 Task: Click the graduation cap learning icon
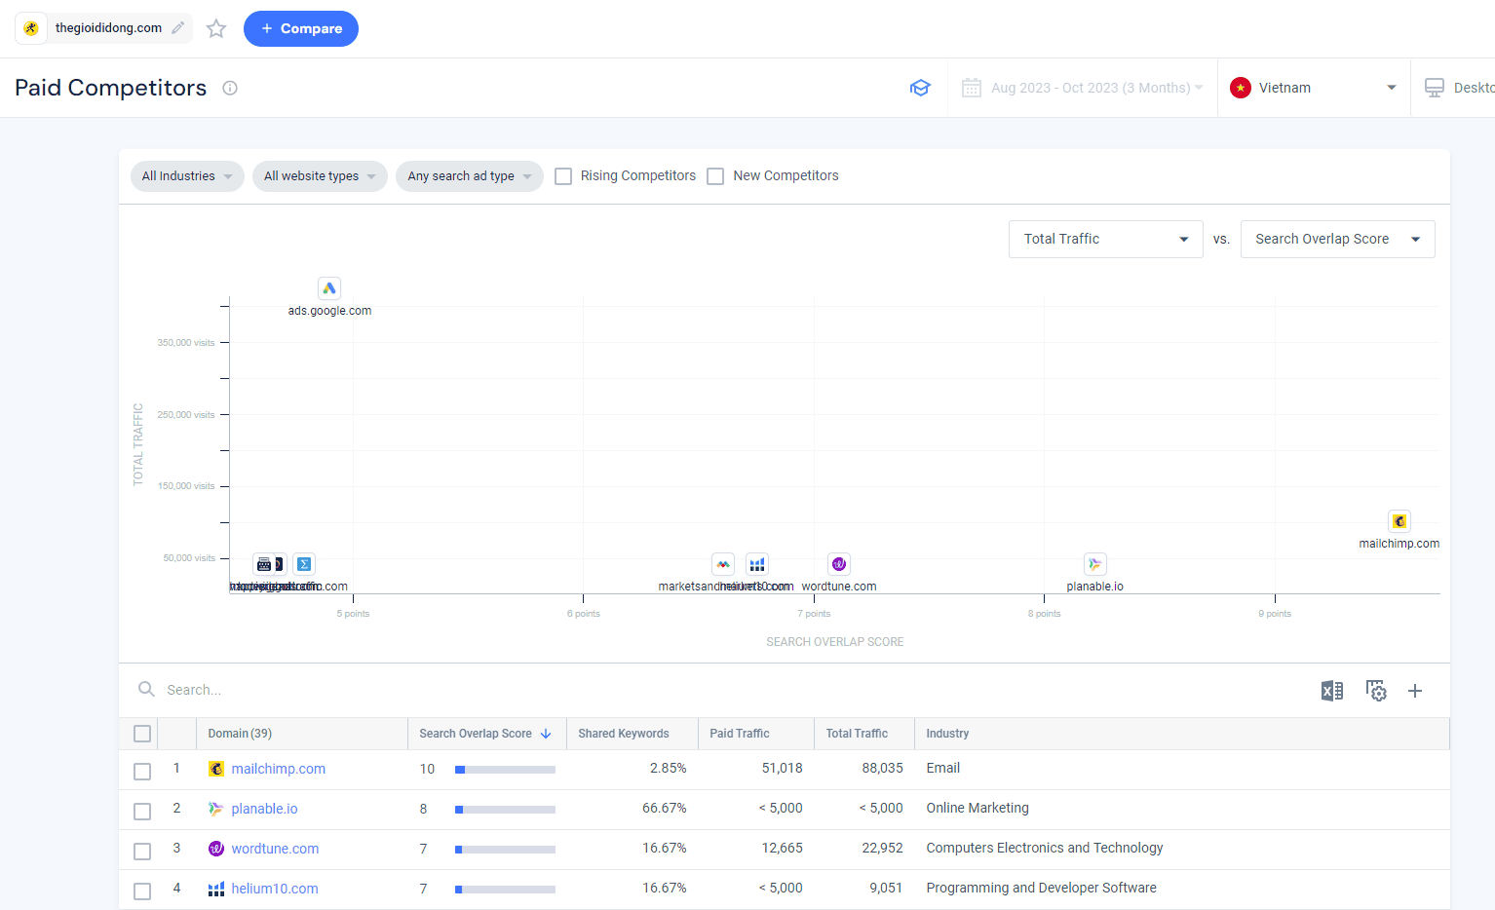920,88
